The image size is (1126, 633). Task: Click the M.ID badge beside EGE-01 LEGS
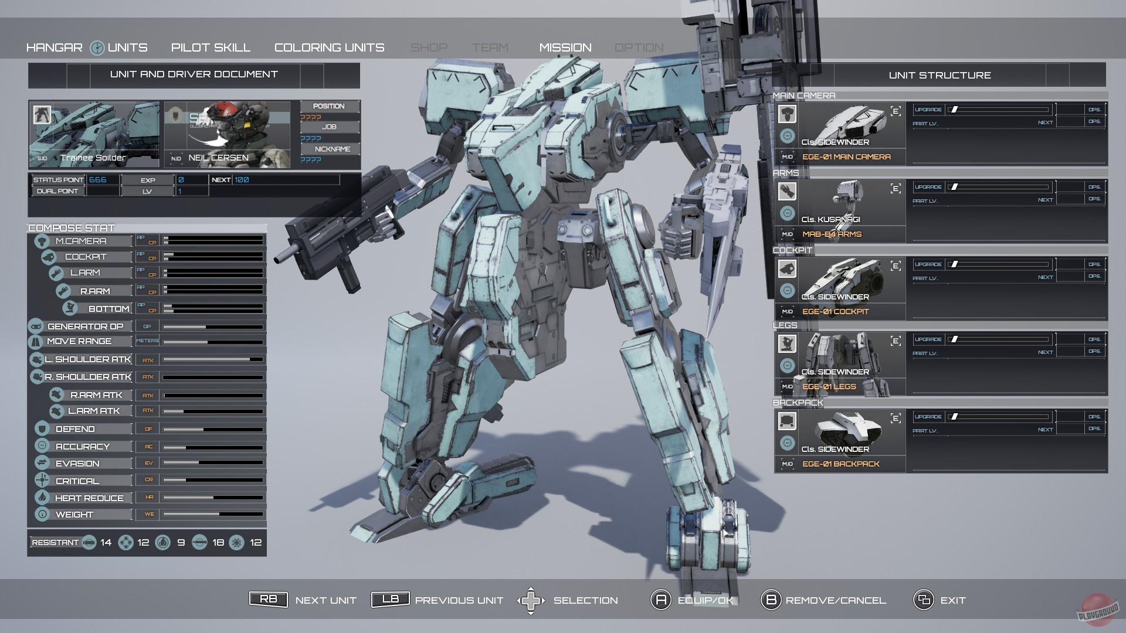[788, 386]
